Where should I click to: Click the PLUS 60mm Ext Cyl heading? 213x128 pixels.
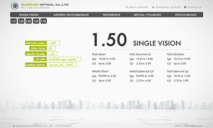point(178,71)
